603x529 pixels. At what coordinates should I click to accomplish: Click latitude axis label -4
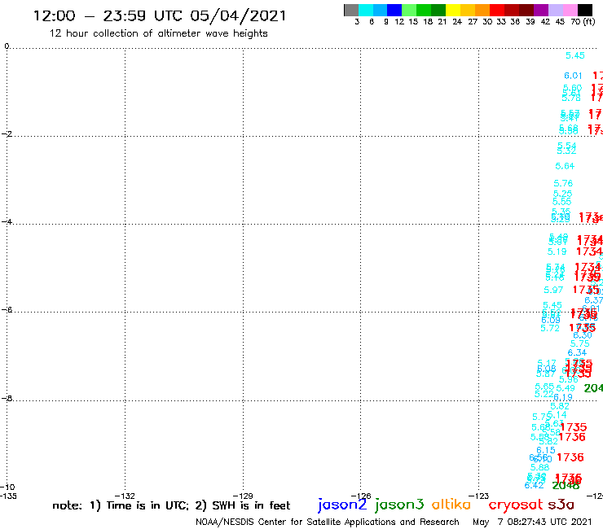(7, 221)
